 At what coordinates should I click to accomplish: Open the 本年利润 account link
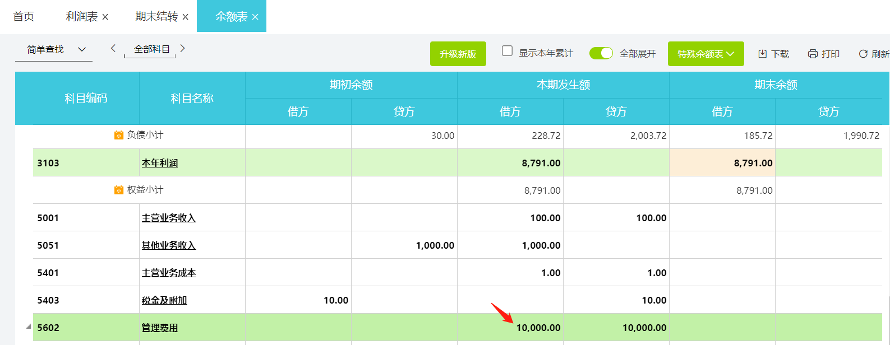(x=159, y=163)
